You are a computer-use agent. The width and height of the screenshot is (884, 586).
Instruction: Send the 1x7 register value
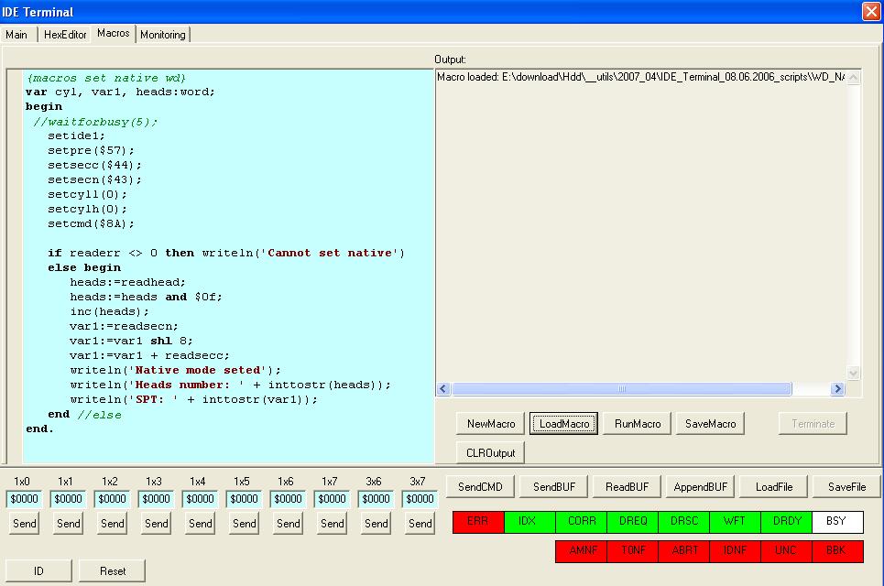coord(332,524)
